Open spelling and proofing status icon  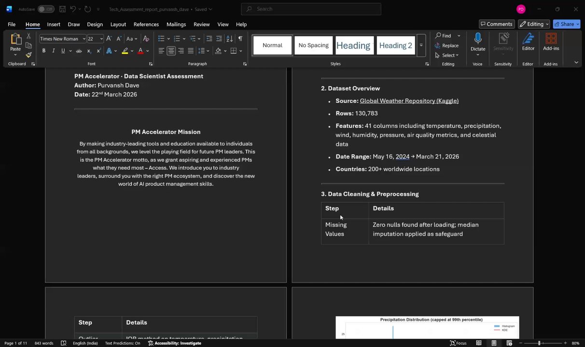63,343
